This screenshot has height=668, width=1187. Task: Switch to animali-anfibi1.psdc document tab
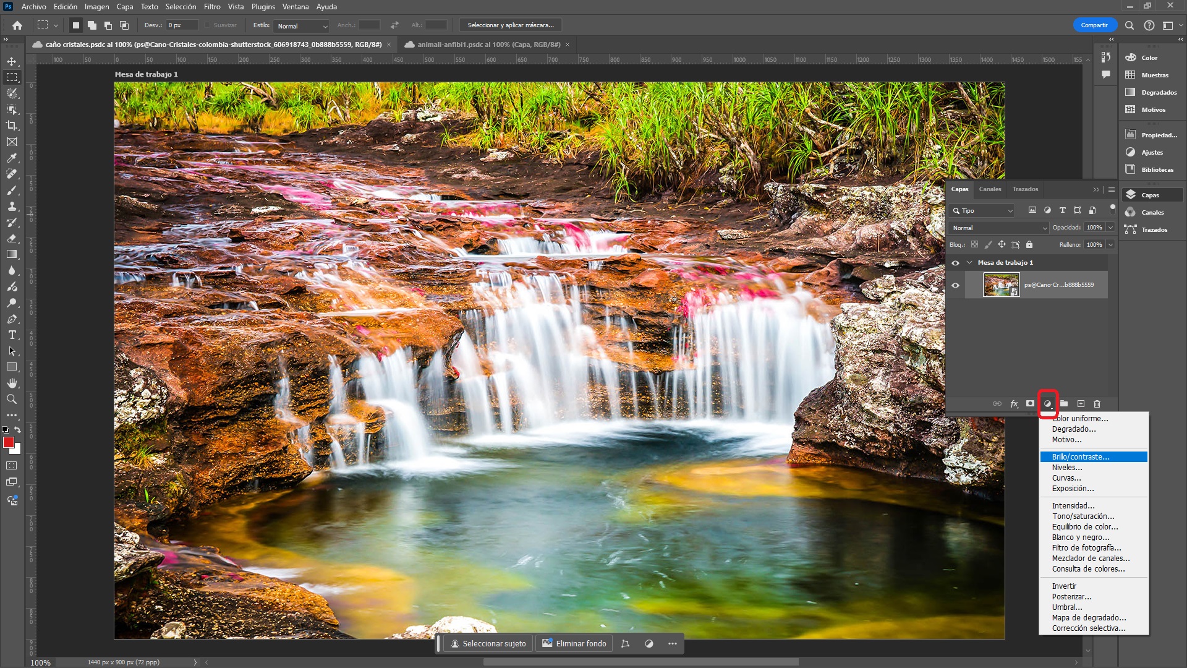tap(488, 45)
